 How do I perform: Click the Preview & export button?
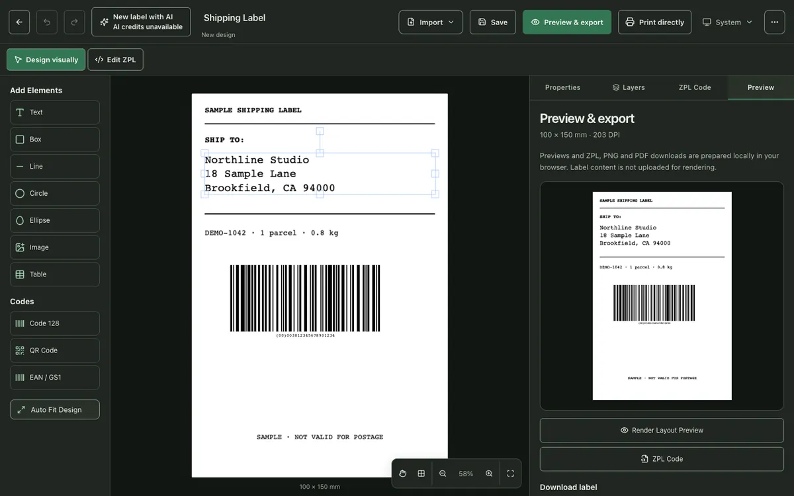tap(567, 22)
